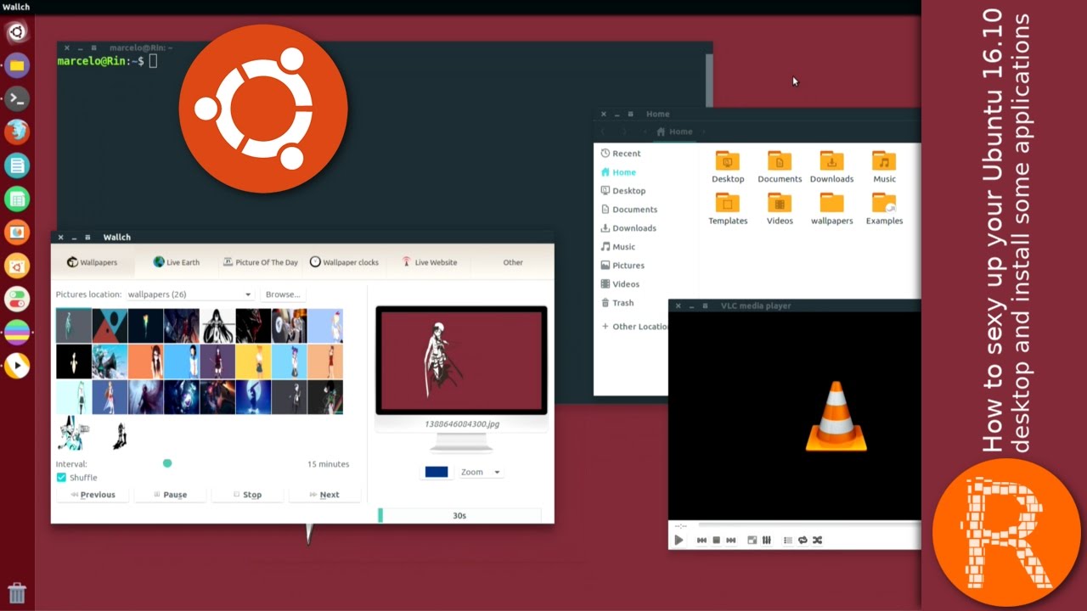1087x611 pixels.
Task: Toggle VLC fullscreen video icon
Action: [x=752, y=540]
